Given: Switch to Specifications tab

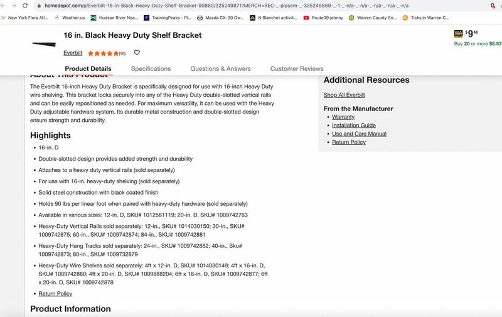Looking at the screenshot, I should (x=151, y=68).
